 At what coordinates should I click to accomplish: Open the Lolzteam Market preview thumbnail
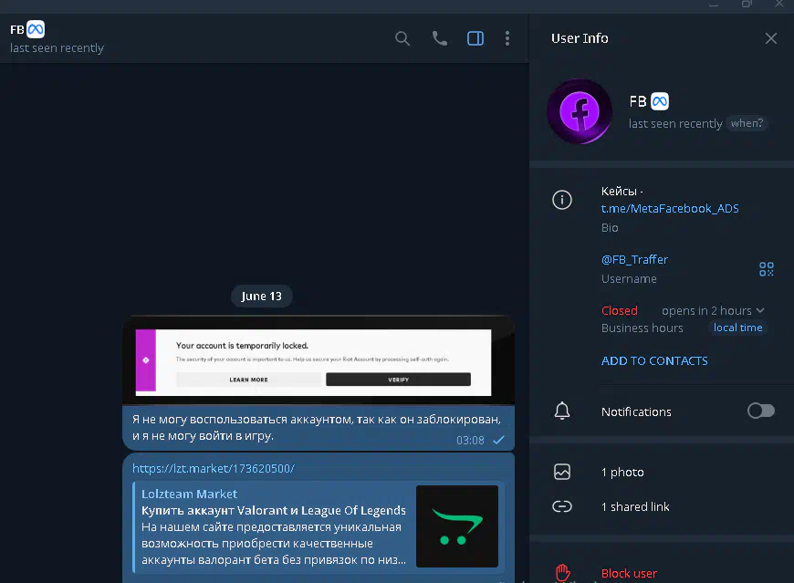456,526
